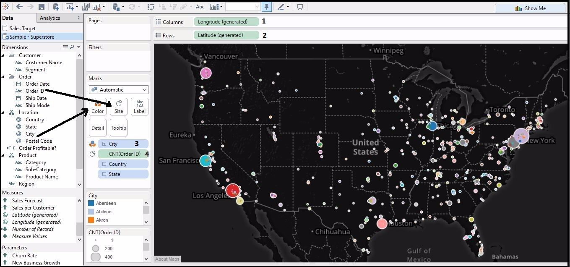
Task: Click the Tableau logo start icon
Action: click(5, 7)
